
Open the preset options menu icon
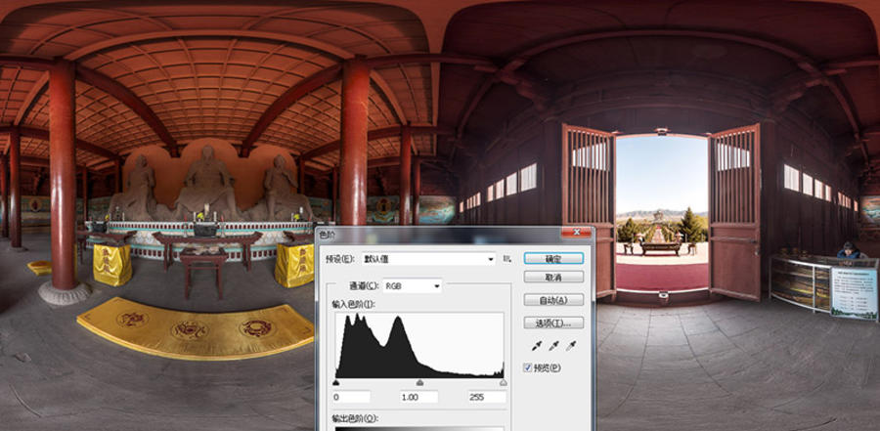[507, 259]
